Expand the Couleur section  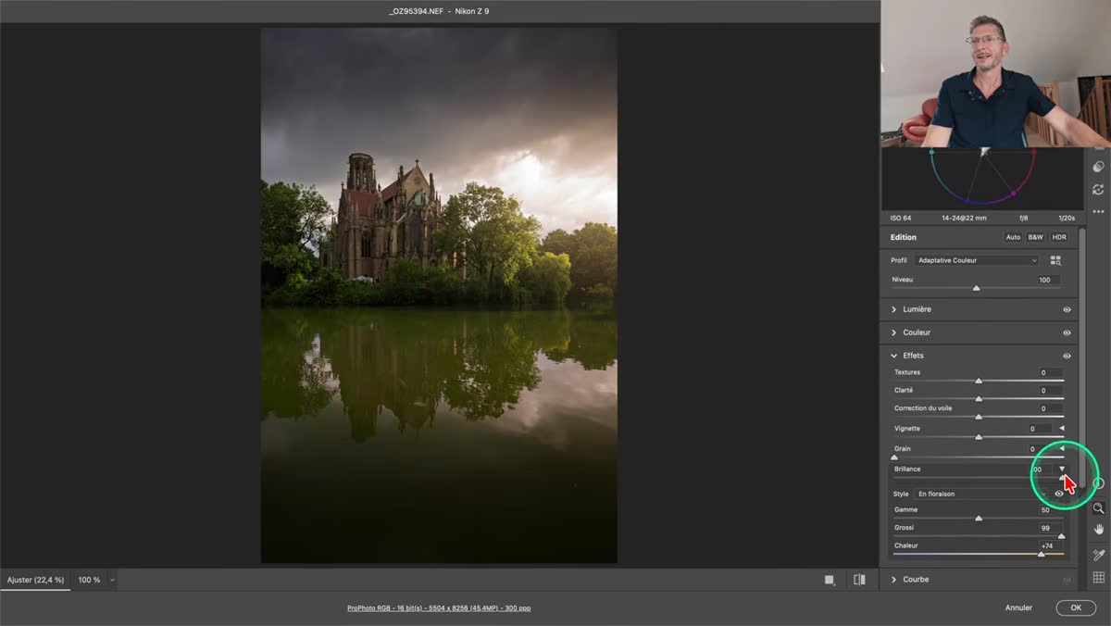(893, 332)
